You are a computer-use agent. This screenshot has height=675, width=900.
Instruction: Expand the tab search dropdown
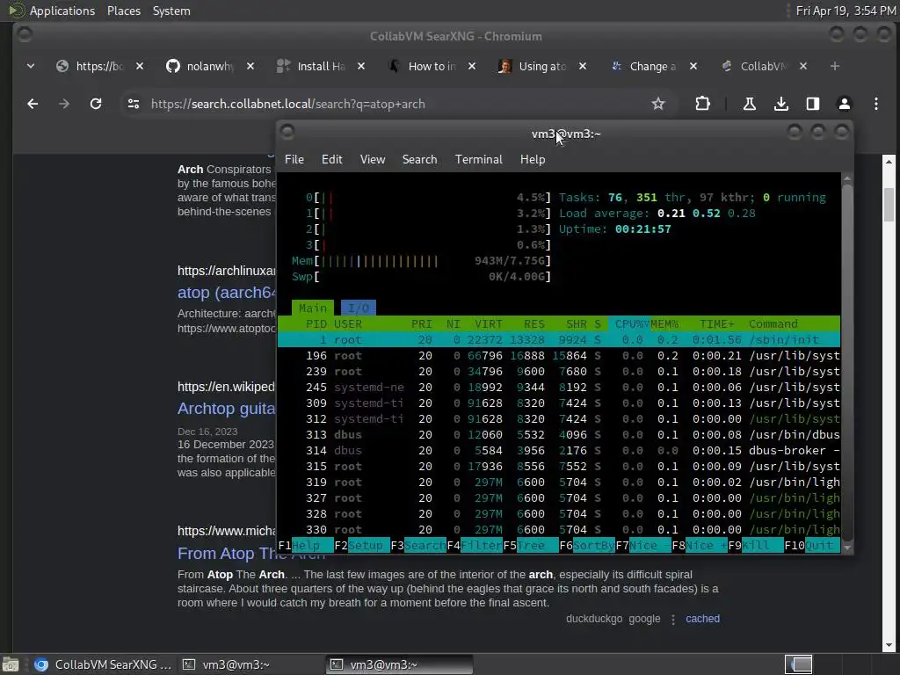pos(31,66)
